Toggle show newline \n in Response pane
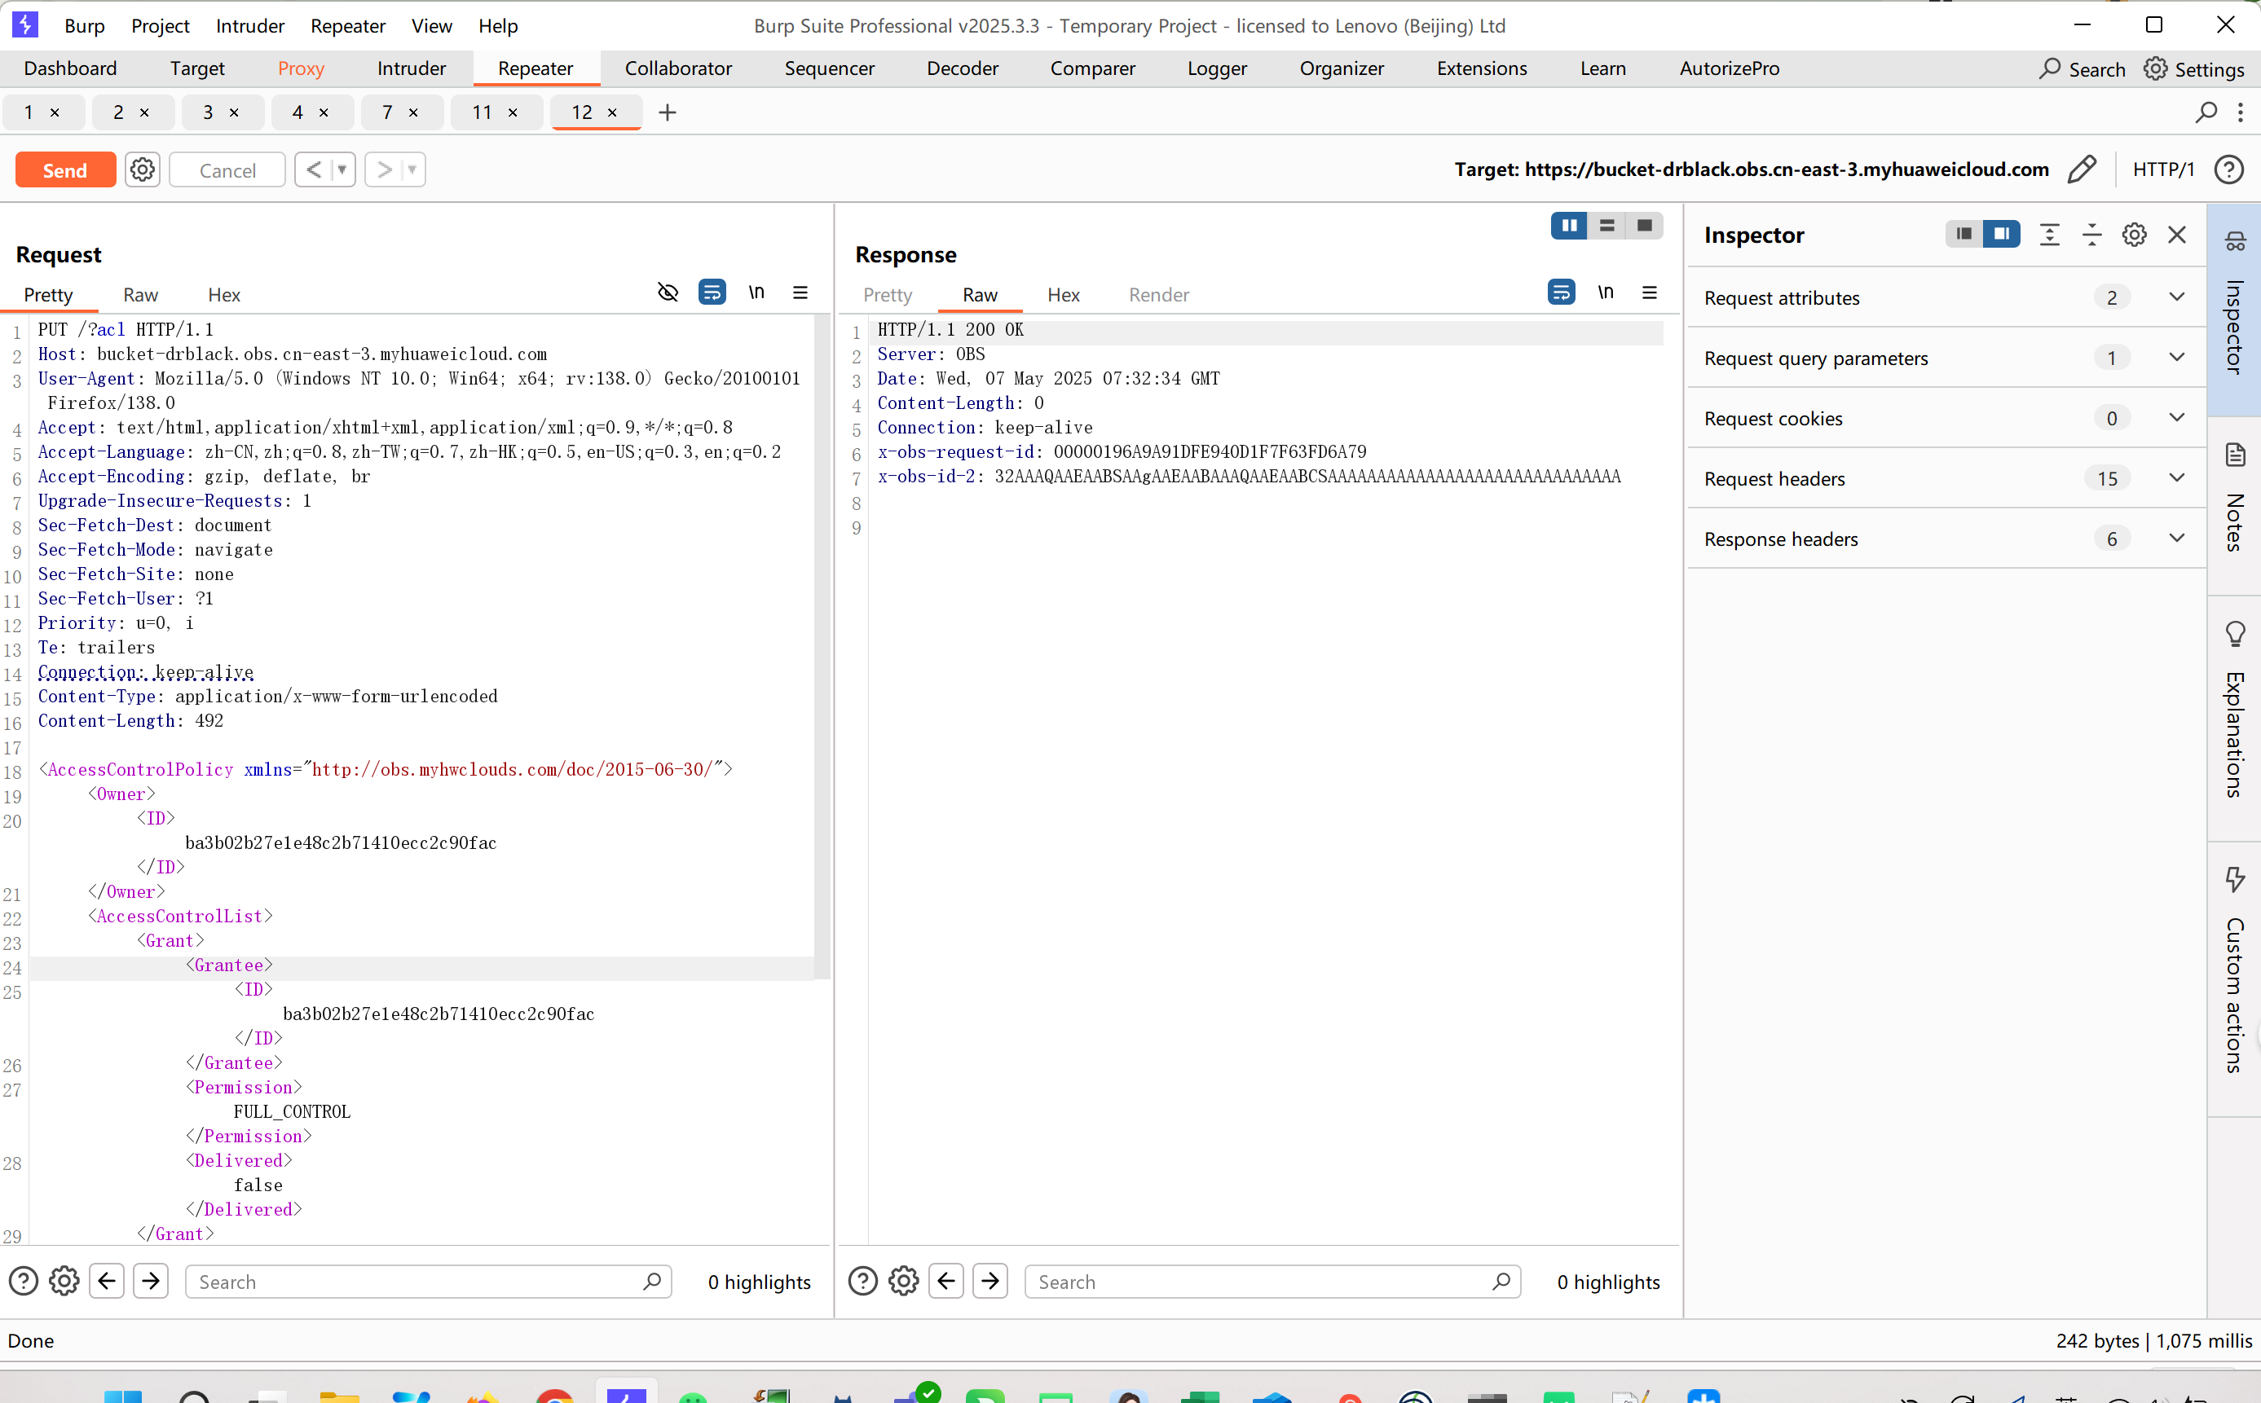 [x=1606, y=292]
